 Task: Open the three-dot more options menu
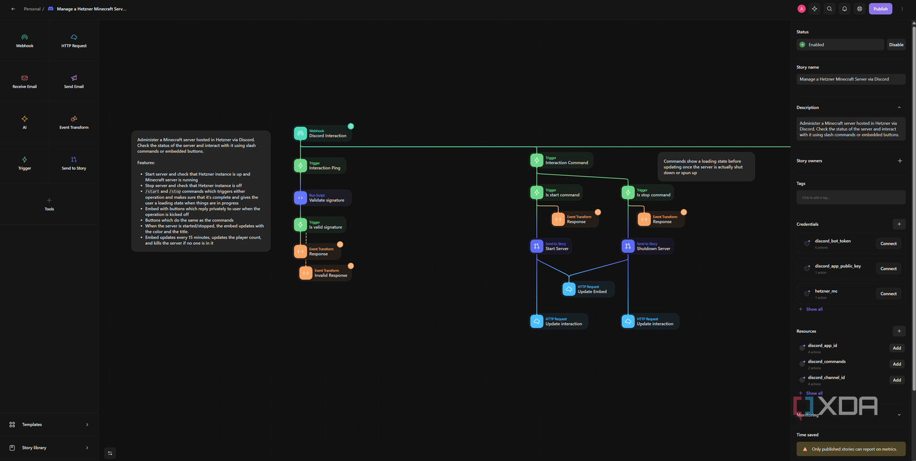903,9
